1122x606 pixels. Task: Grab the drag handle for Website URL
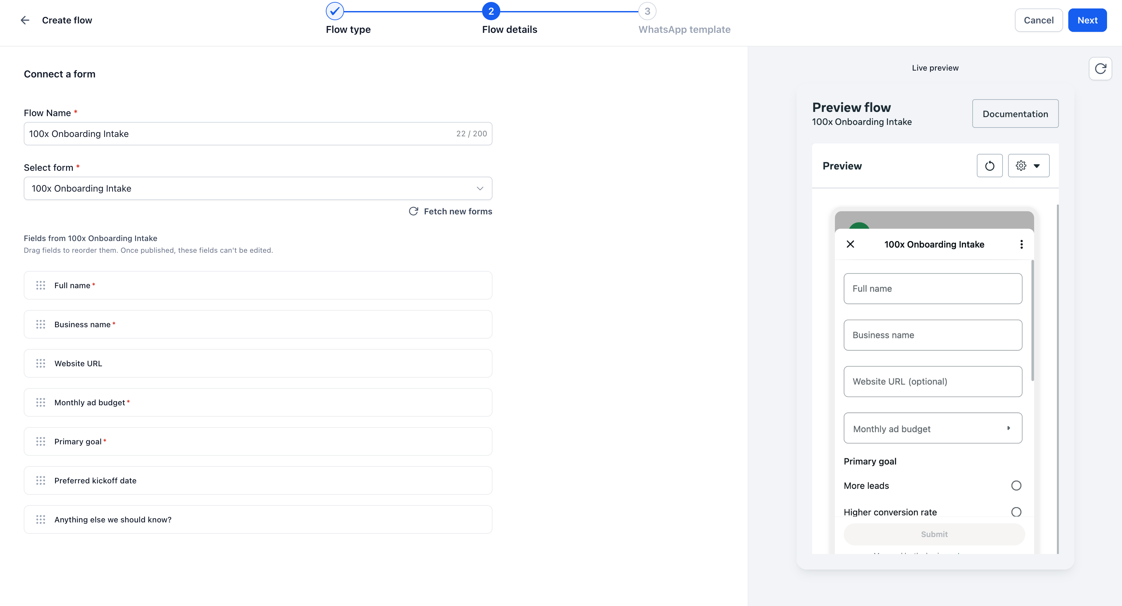(40, 364)
